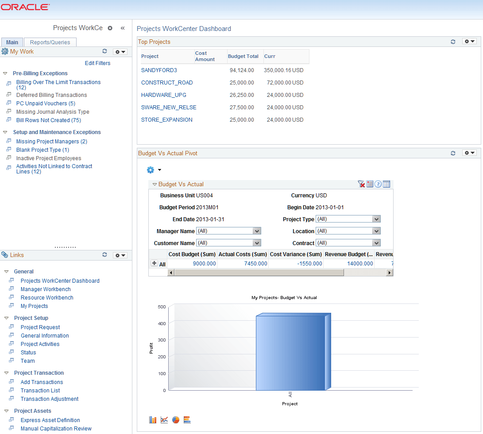Click the Edit Filters link
483x434 pixels.
[97, 63]
